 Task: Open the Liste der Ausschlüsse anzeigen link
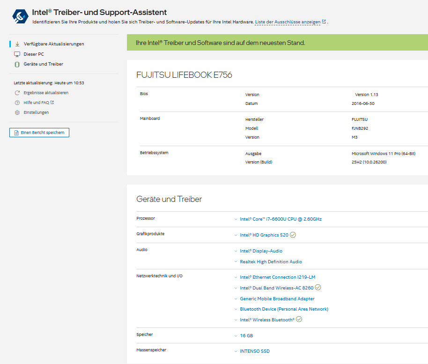tap(288, 22)
